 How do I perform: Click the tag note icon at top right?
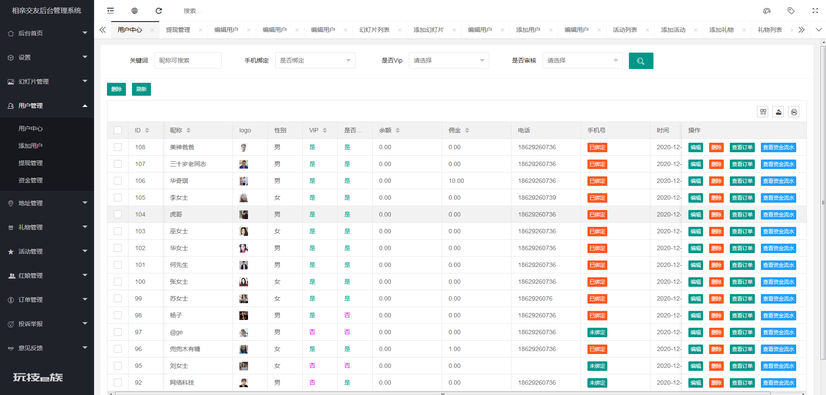tap(791, 11)
